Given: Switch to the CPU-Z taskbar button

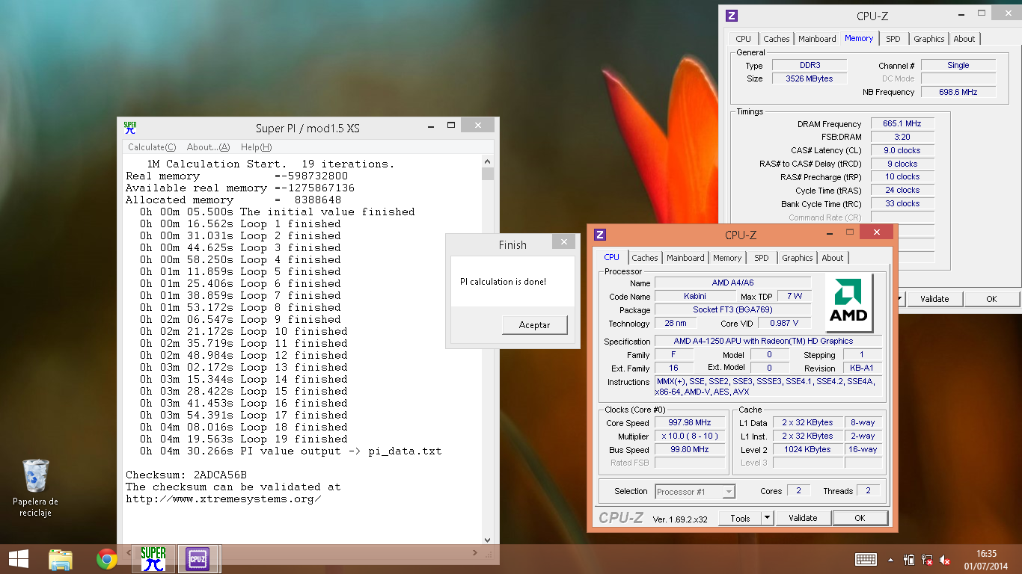Looking at the screenshot, I should (198, 559).
